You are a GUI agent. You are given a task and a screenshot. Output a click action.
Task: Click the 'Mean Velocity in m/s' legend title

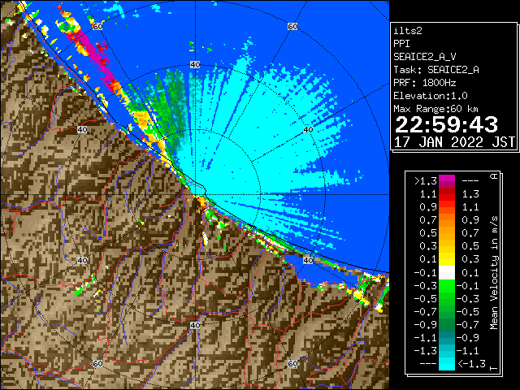(x=494, y=273)
